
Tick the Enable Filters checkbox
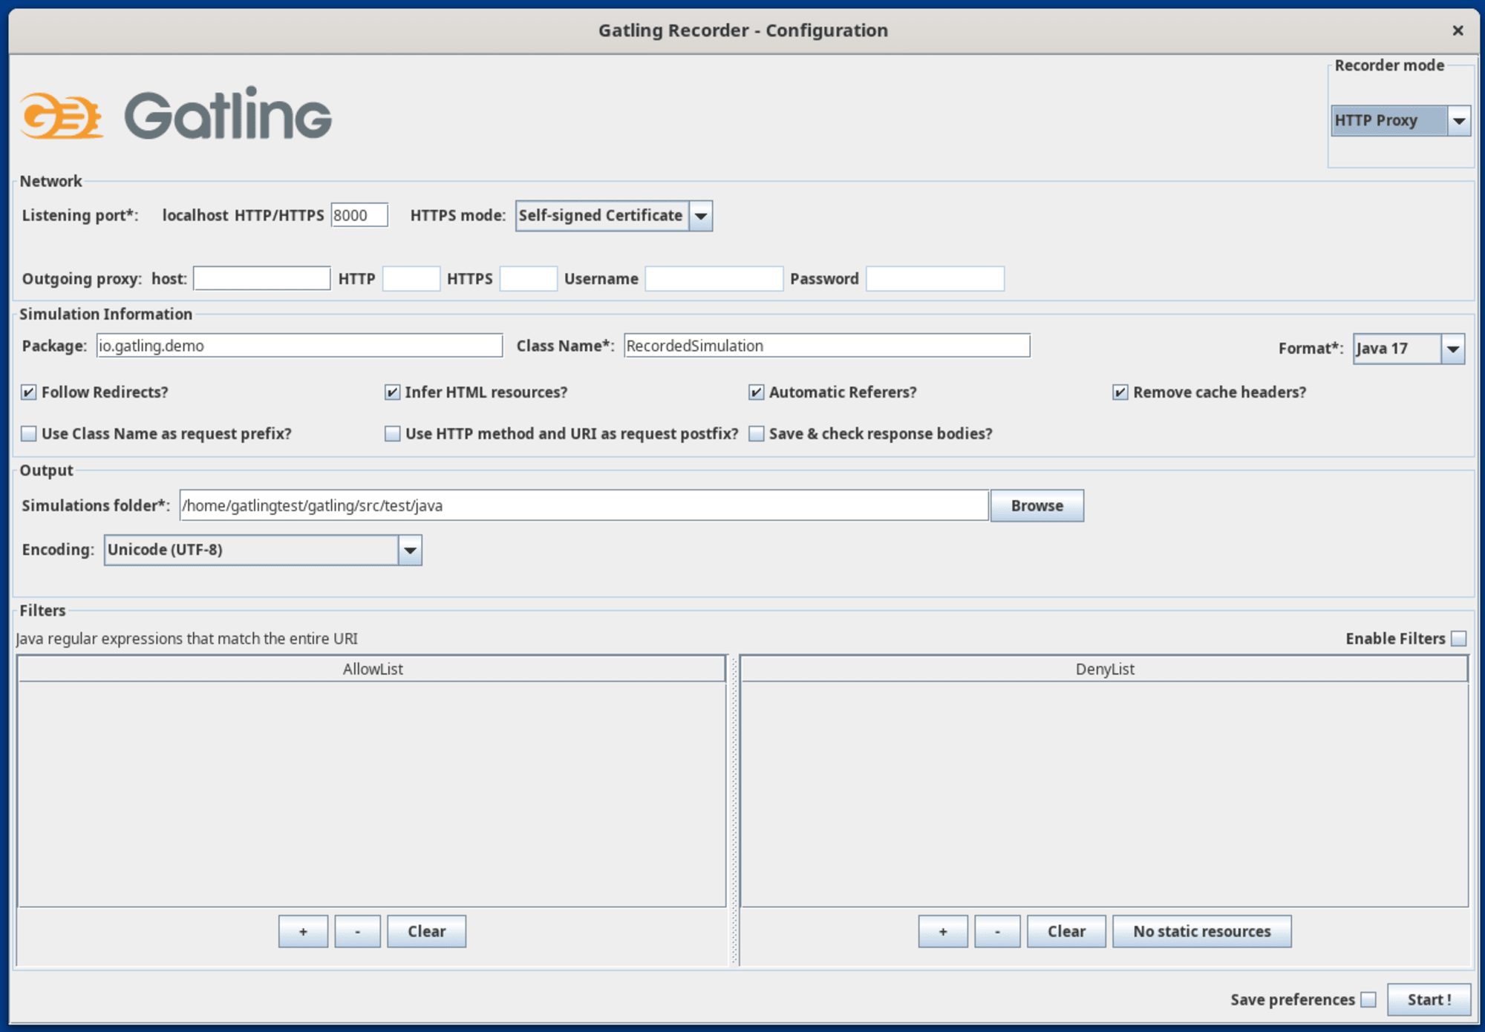pyautogui.click(x=1458, y=639)
